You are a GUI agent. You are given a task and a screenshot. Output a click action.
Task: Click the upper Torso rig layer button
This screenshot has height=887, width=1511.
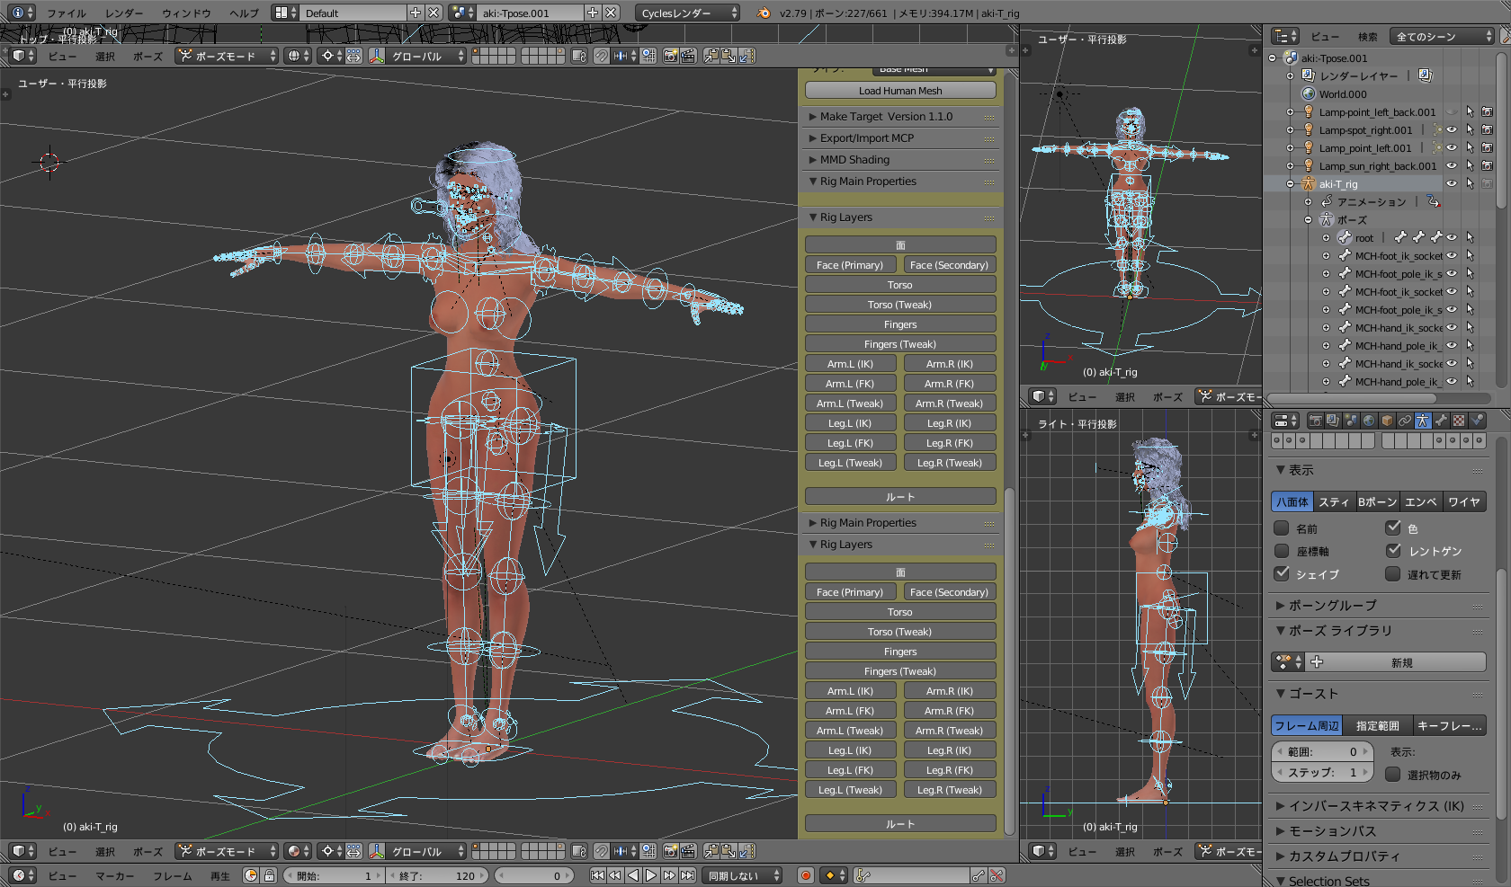pyautogui.click(x=899, y=285)
